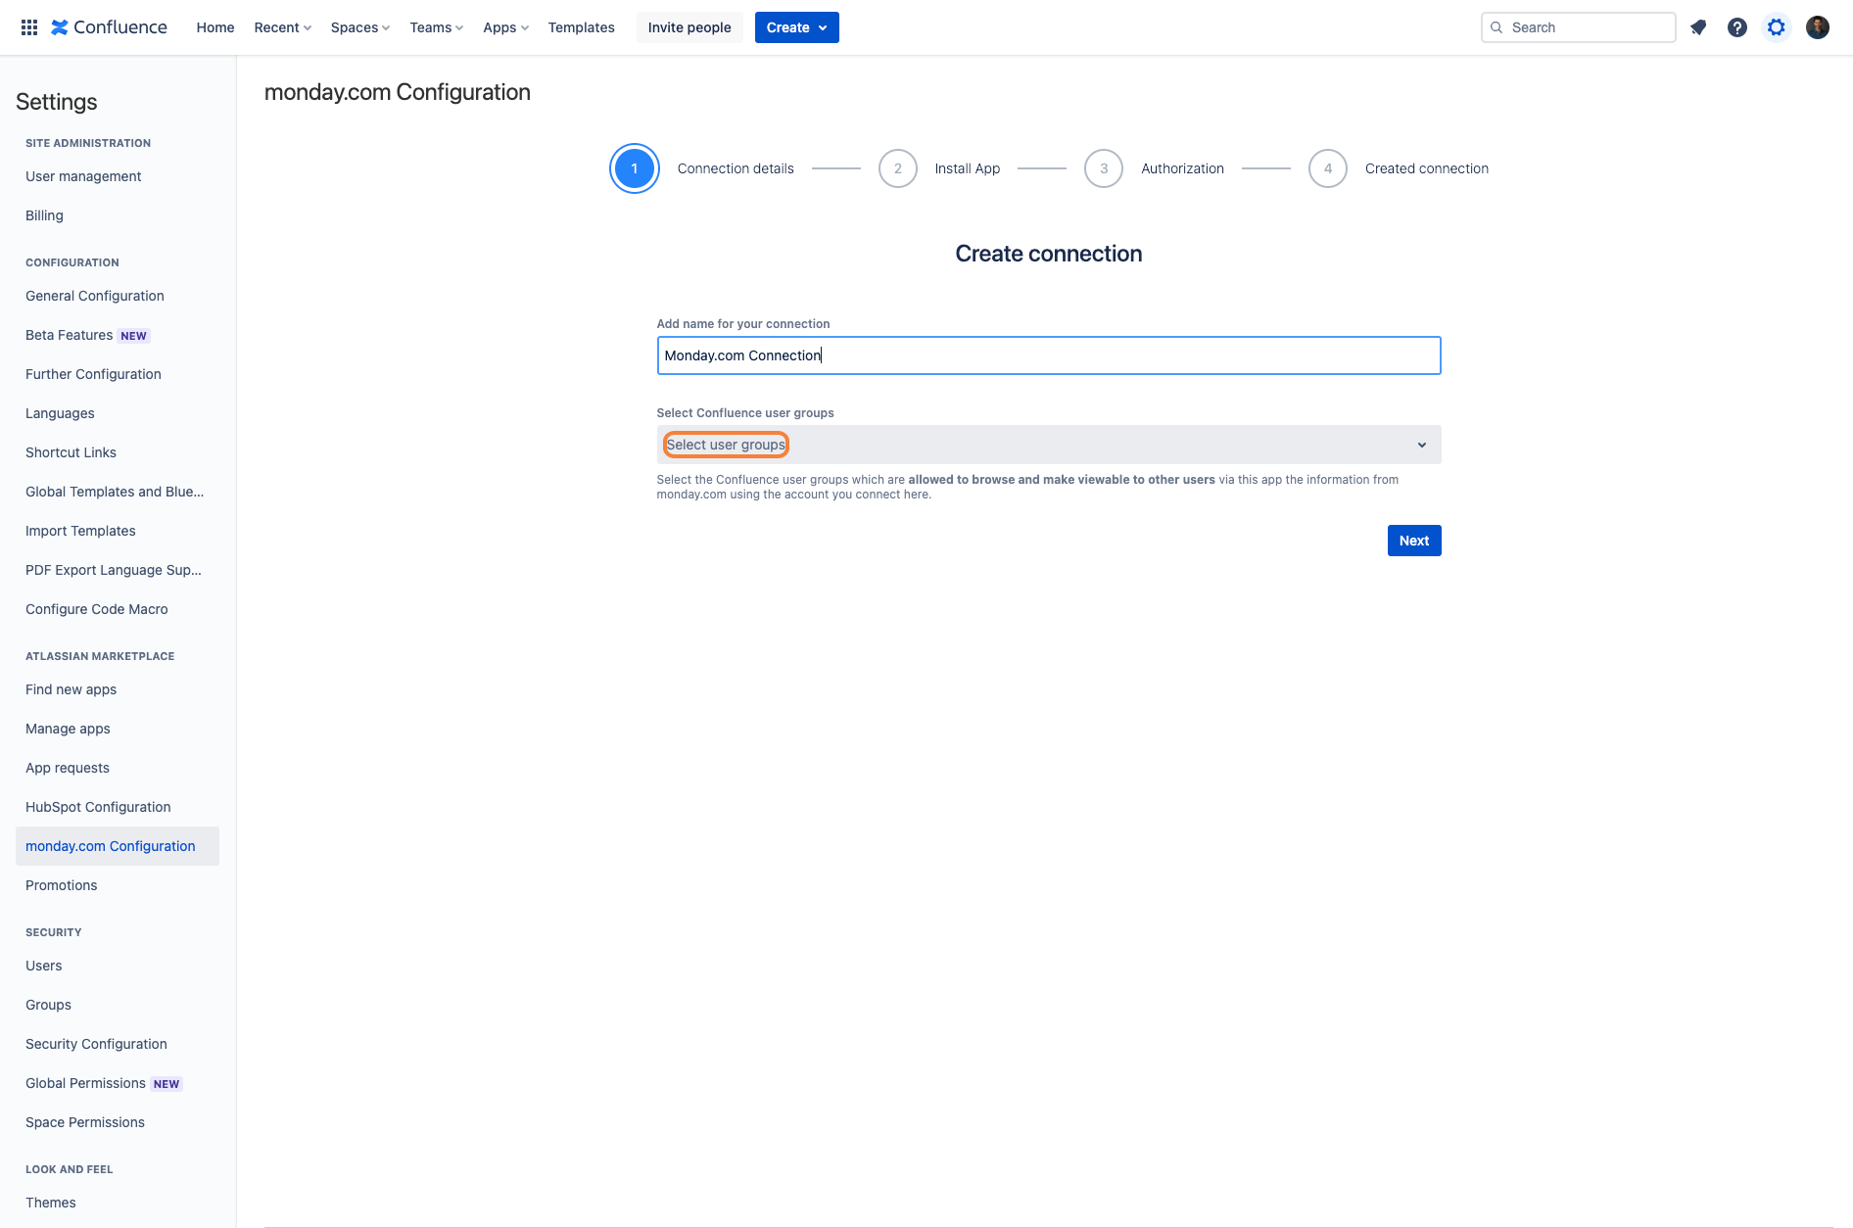This screenshot has width=1853, height=1228.
Task: Go to Home in top navigation
Action: tap(215, 27)
